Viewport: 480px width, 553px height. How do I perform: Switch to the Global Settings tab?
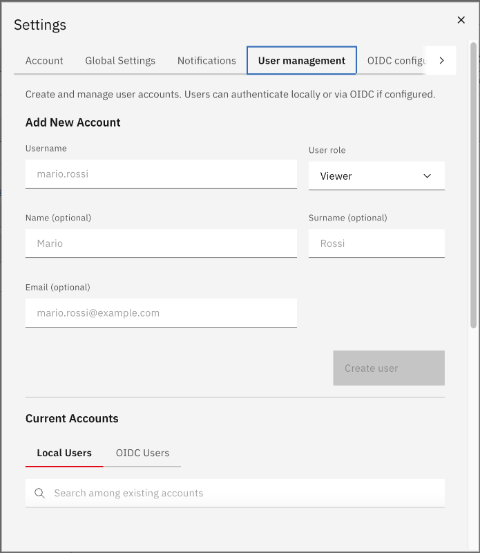(120, 61)
